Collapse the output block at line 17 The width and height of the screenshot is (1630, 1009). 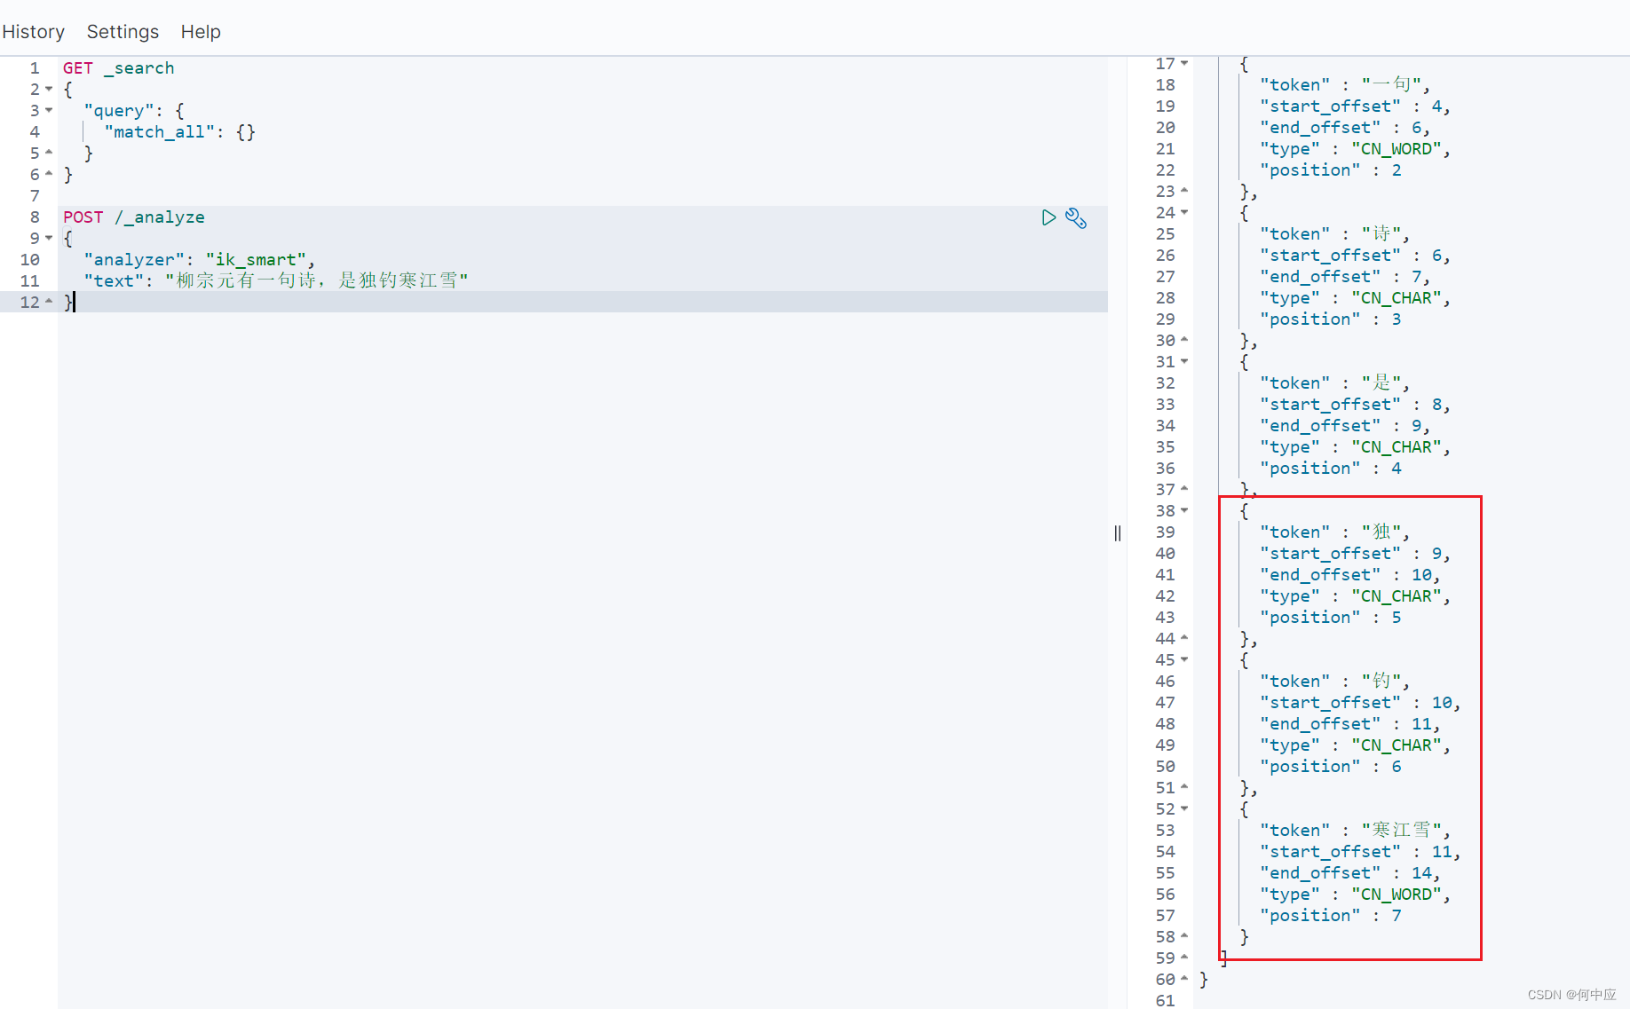point(1184,64)
